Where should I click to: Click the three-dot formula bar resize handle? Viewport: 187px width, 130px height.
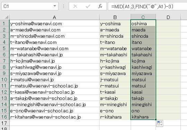(64, 6)
